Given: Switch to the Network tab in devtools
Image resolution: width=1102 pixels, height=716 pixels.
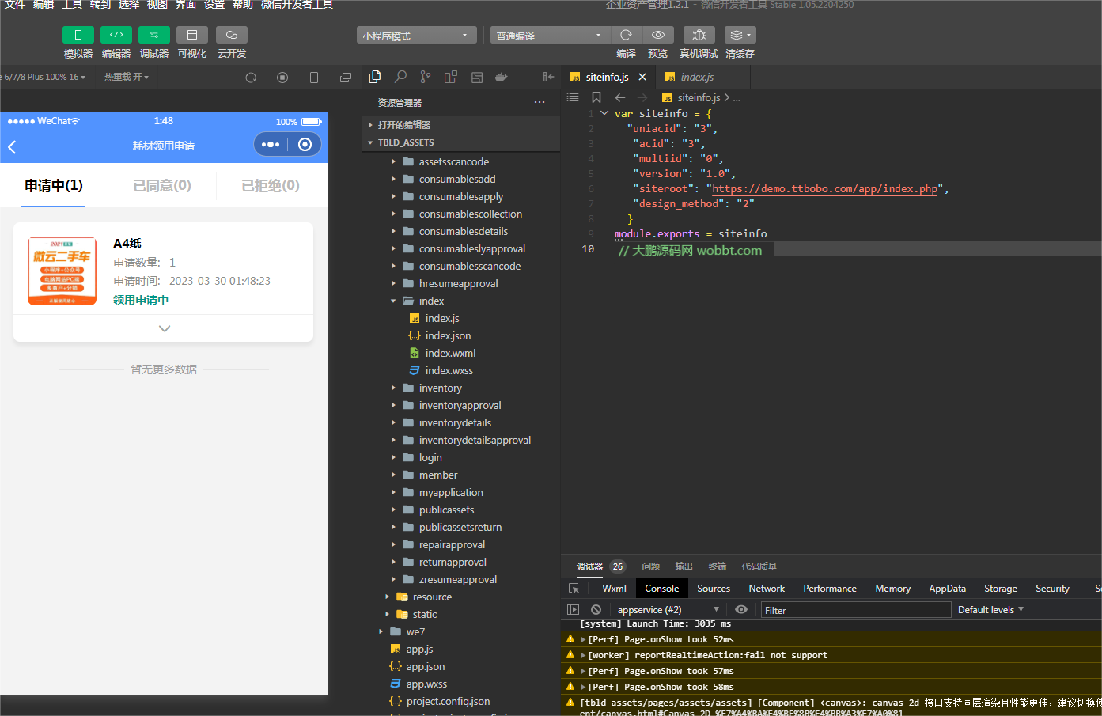Looking at the screenshot, I should pyautogui.click(x=767, y=589).
